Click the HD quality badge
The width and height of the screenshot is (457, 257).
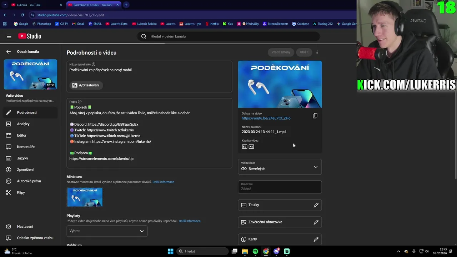pos(251,147)
